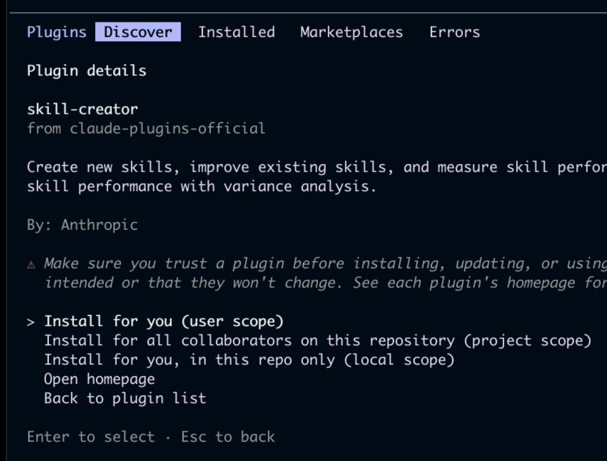Click the skill-creator plugin name
The height and width of the screenshot is (461, 607).
point(83,110)
